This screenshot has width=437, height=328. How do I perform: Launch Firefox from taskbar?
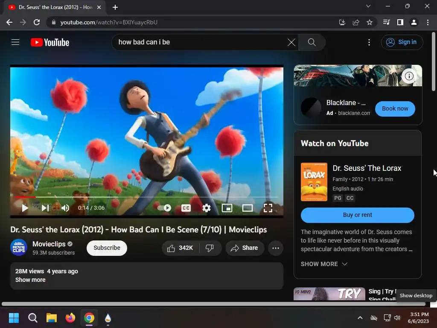[x=70, y=318]
